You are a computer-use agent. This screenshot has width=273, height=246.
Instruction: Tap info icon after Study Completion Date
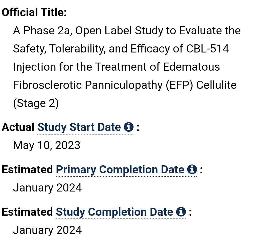[x=181, y=212]
